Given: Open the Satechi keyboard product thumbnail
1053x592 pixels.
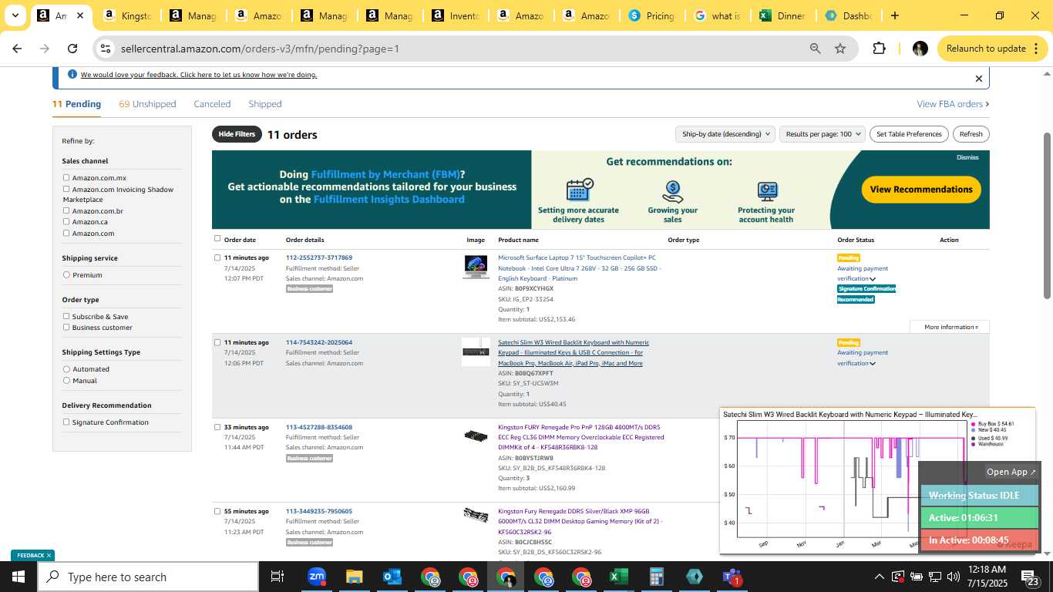Looking at the screenshot, I should tap(476, 351).
